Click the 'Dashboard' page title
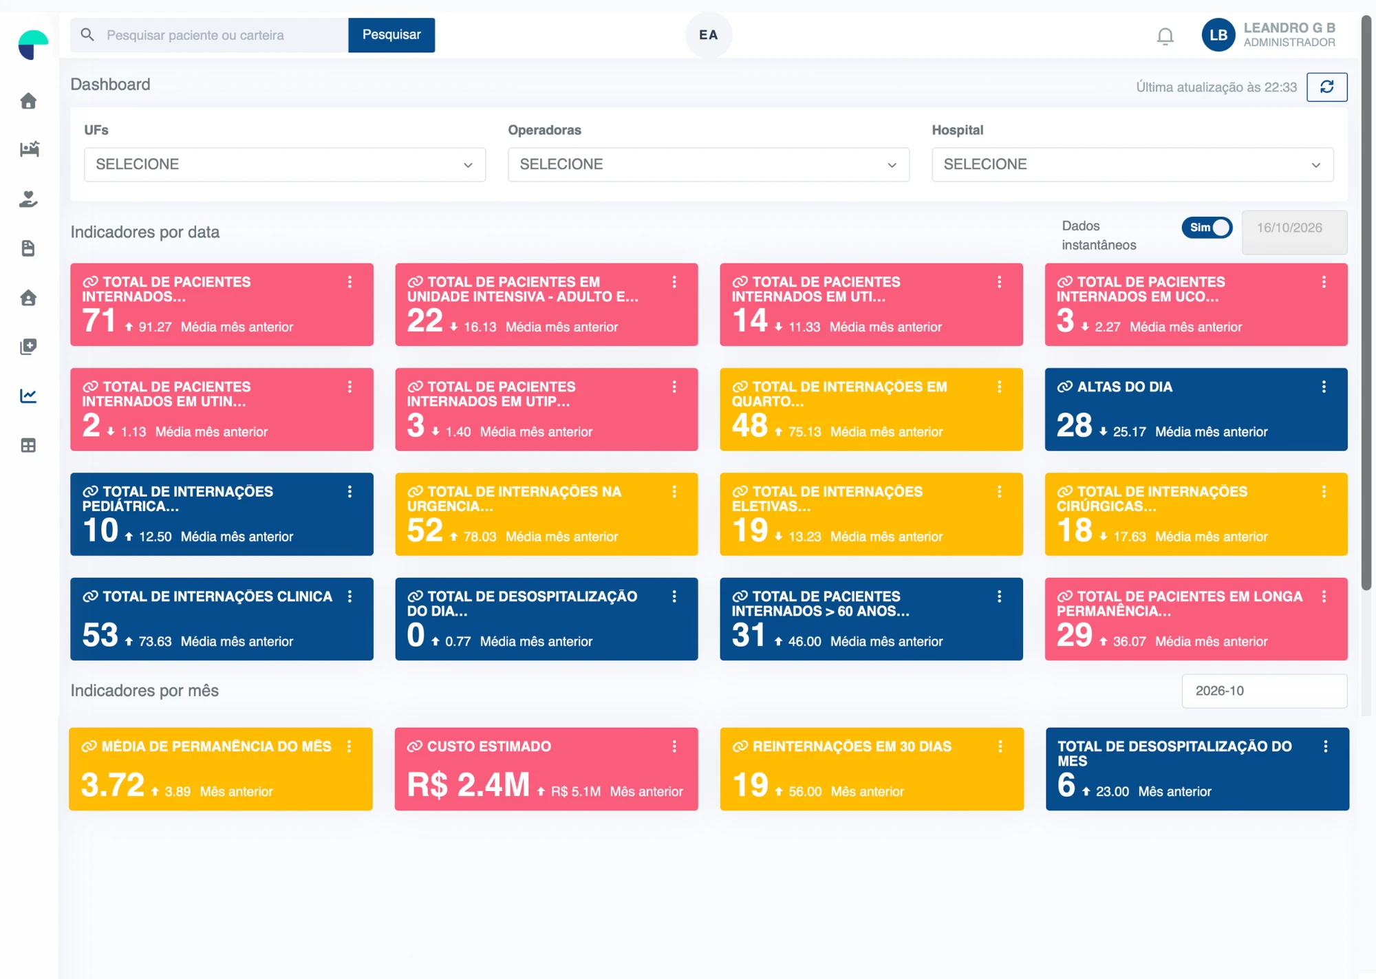Viewport: 1376px width, 979px height. click(x=110, y=84)
